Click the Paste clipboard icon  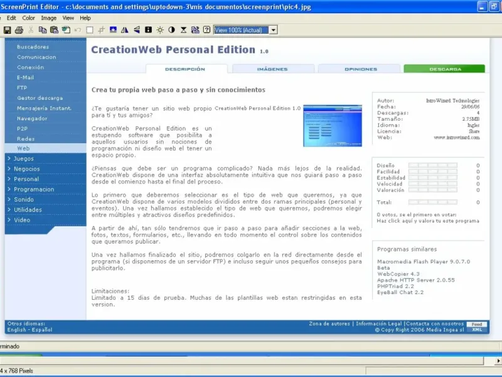[x=54, y=30]
